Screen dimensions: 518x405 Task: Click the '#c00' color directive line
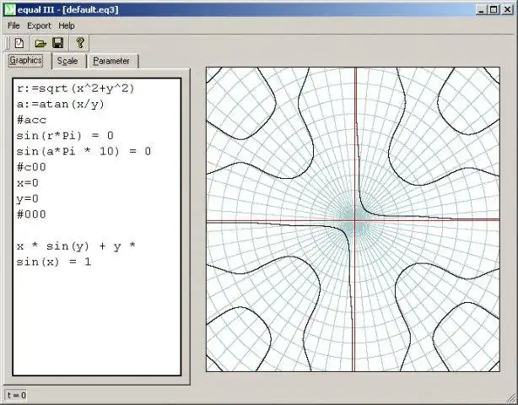[x=31, y=167]
